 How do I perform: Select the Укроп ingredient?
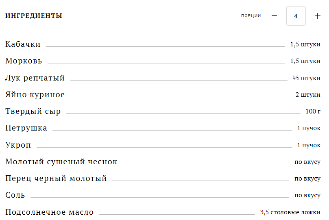(x=18, y=145)
